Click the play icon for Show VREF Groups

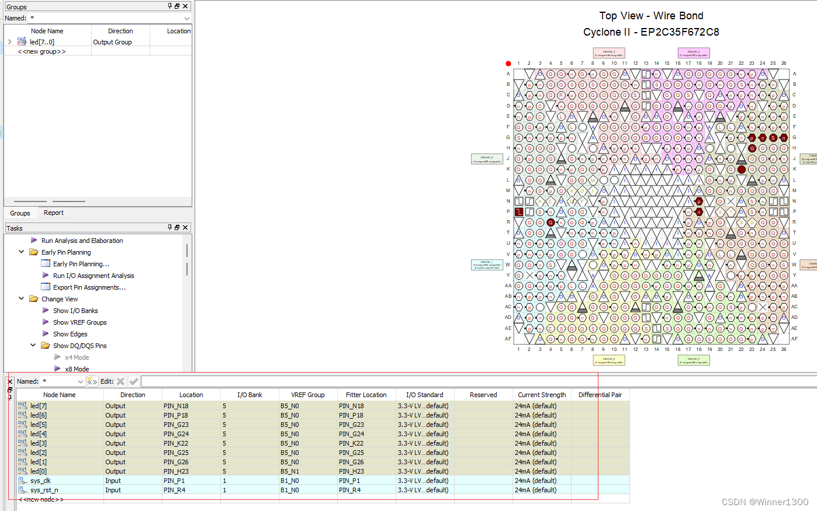tap(46, 322)
